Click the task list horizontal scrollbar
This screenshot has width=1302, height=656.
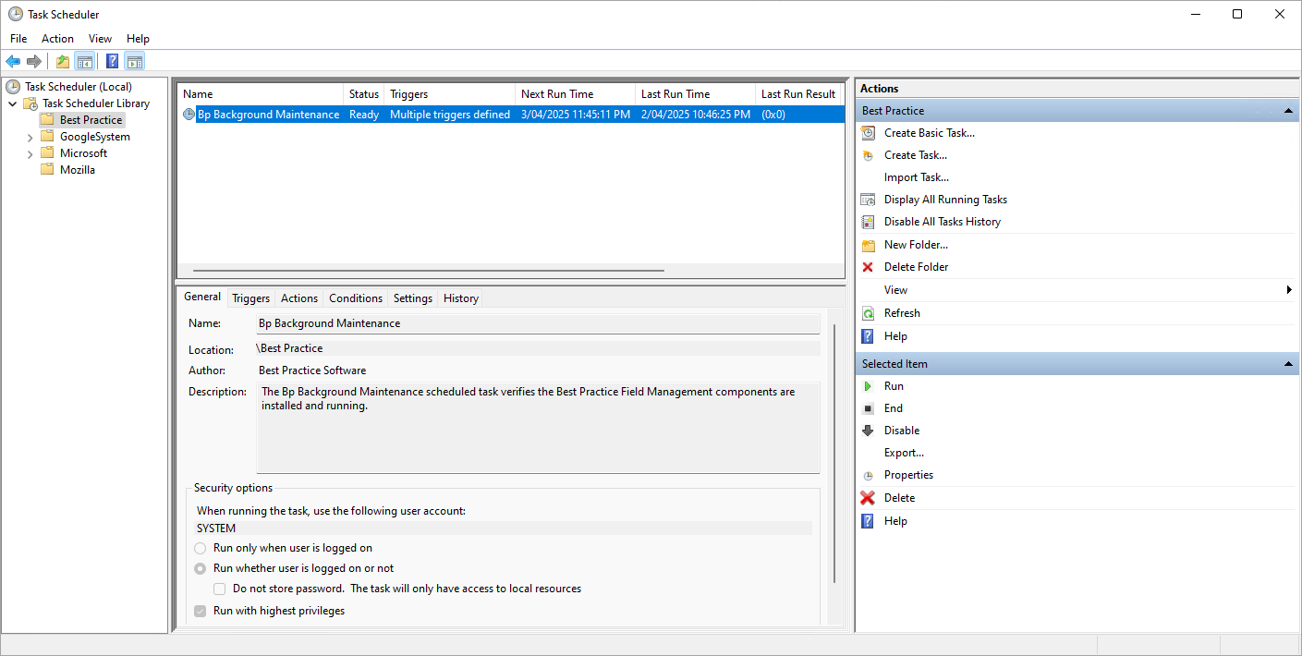tap(429, 271)
